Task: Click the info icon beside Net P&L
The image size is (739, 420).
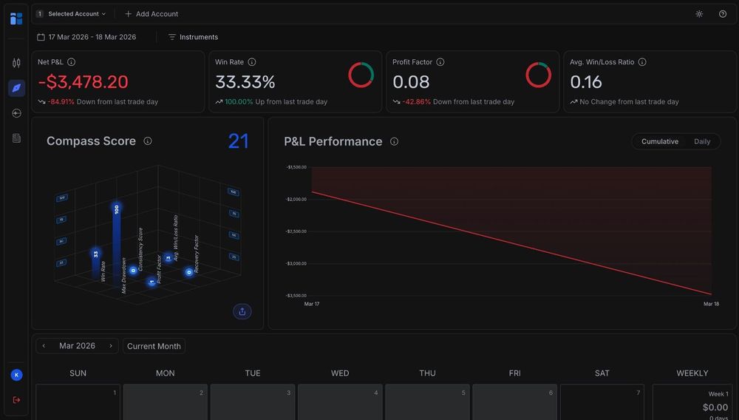Action: 71,62
